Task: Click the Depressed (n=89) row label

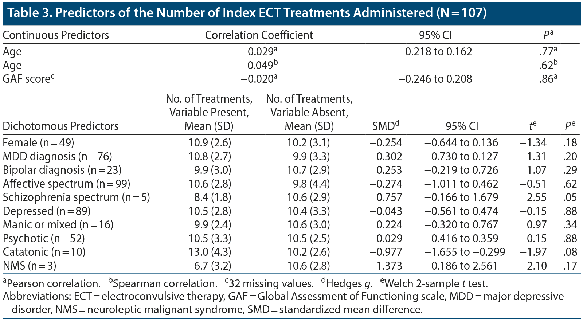Action: (47, 211)
